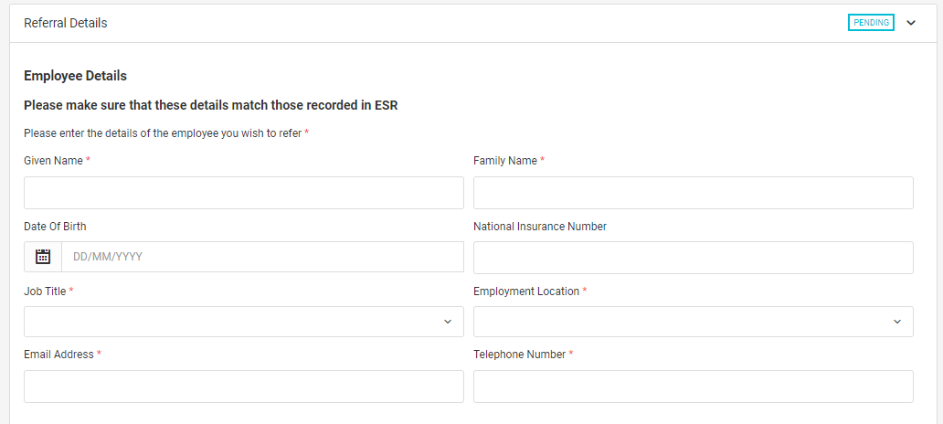Click the Given Name label

pyautogui.click(x=54, y=161)
